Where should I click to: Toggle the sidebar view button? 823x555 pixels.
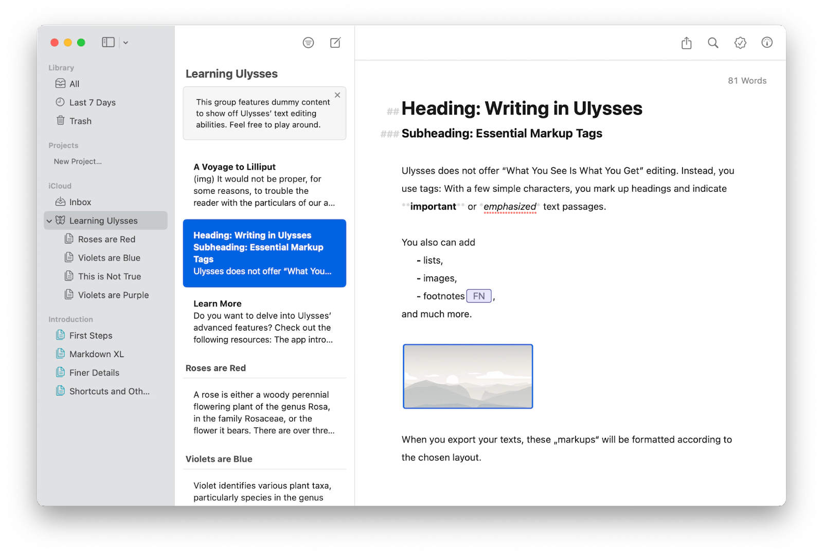point(108,43)
